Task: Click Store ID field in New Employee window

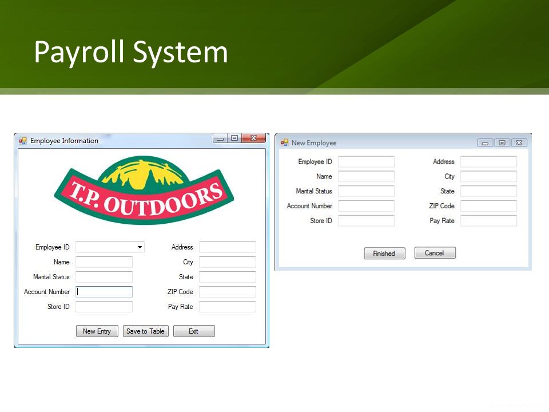Action: pos(366,221)
